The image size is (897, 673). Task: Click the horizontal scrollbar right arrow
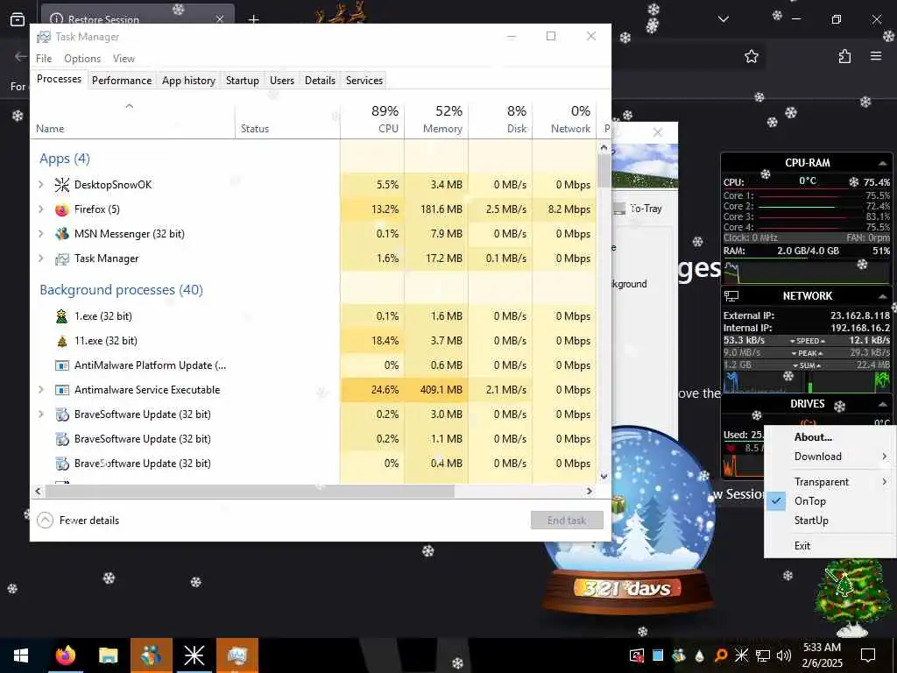click(x=590, y=491)
